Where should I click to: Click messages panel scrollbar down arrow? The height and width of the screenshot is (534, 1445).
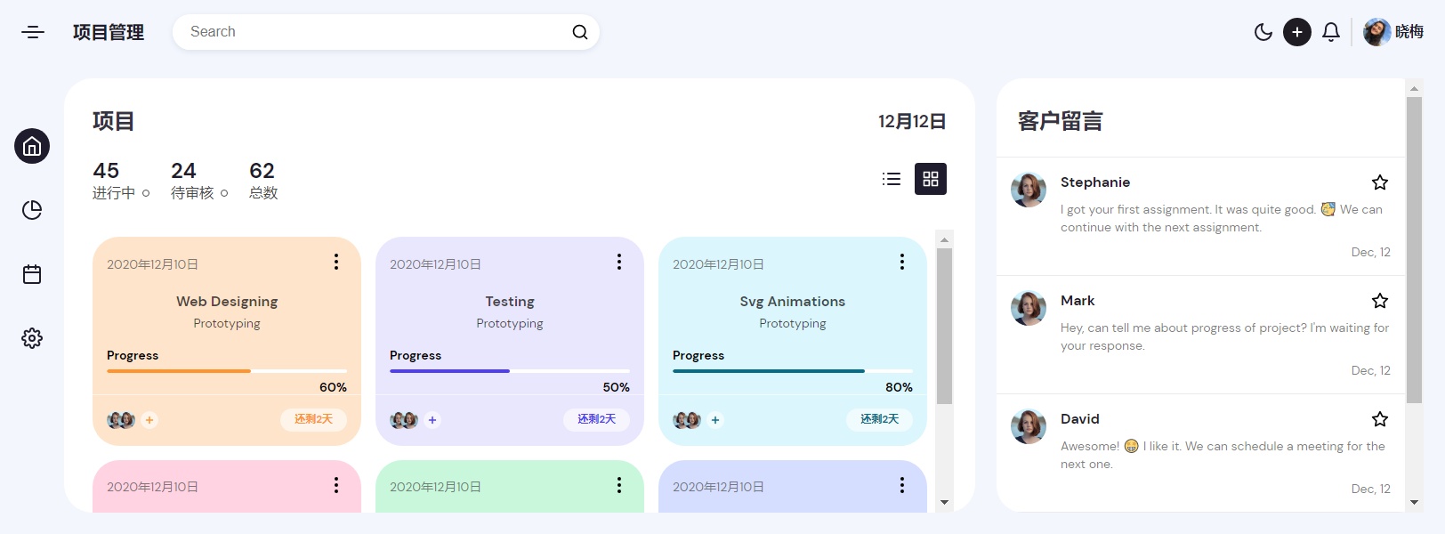click(1414, 503)
